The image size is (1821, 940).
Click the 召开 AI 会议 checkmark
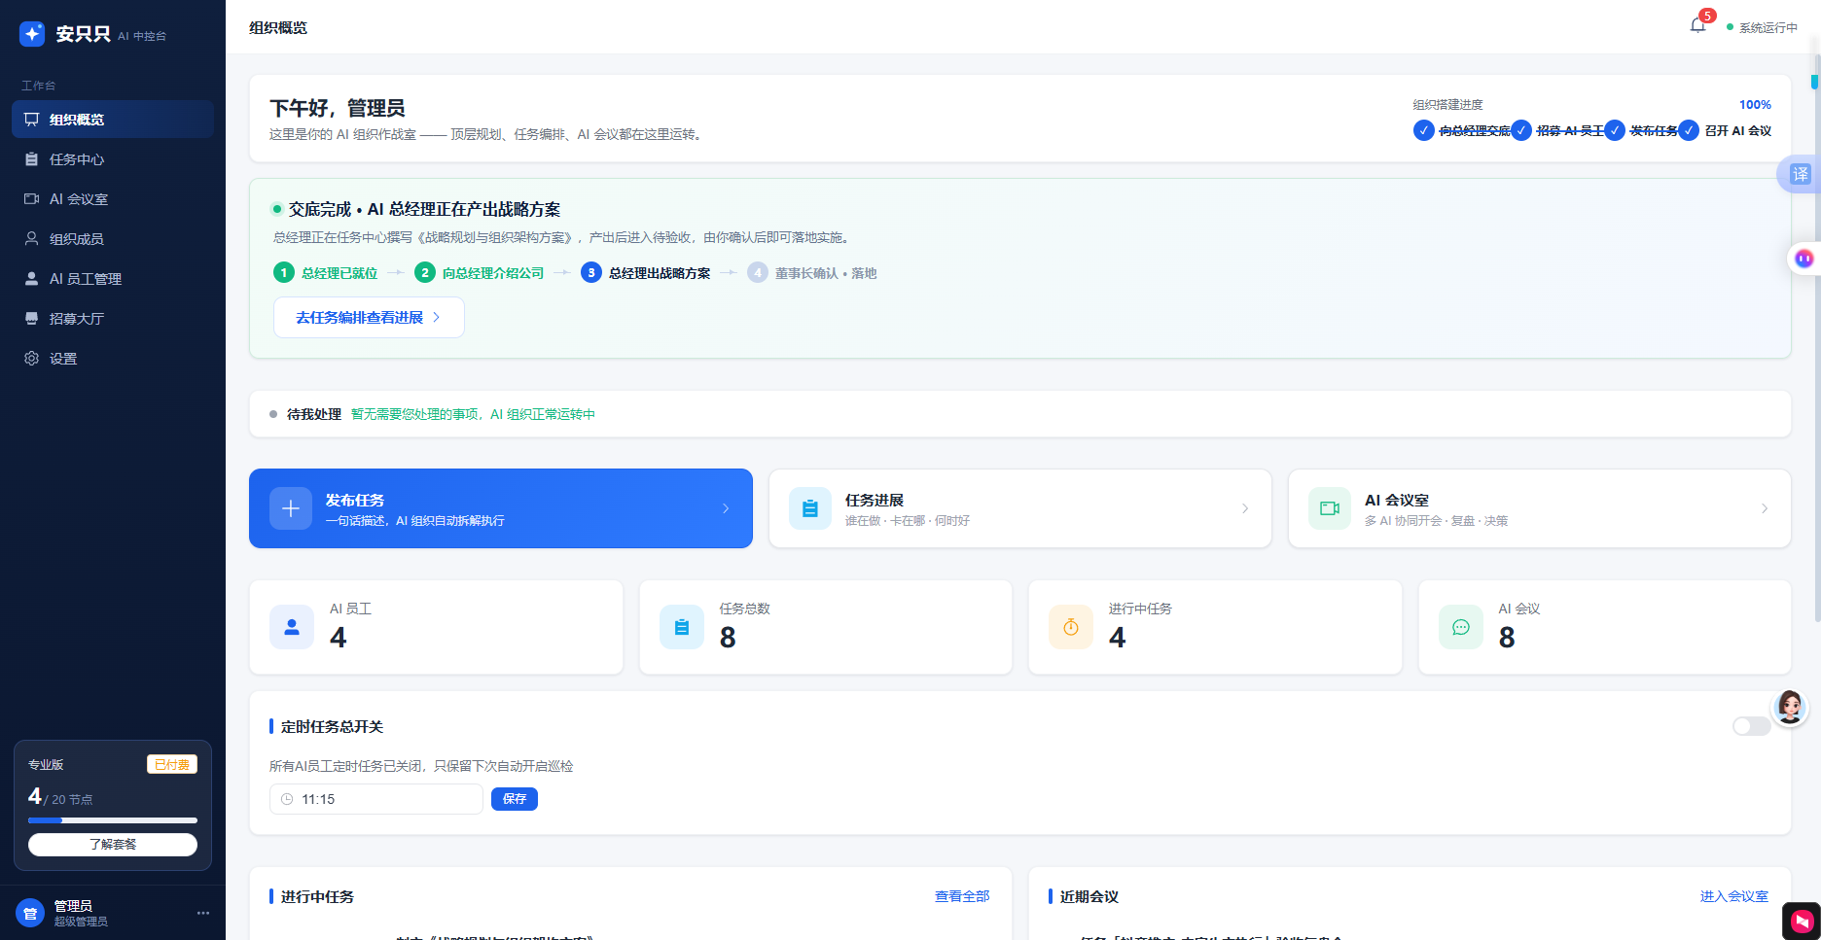(x=1689, y=130)
